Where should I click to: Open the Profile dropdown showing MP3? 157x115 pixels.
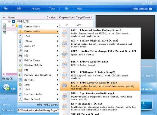point(38,105)
